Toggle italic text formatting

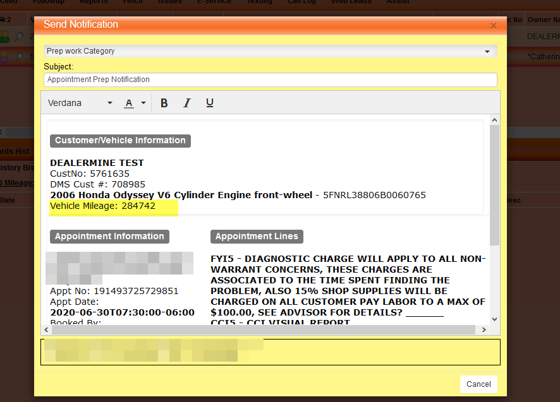tap(187, 103)
